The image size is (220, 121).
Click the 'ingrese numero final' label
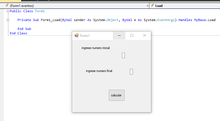(x=99, y=71)
